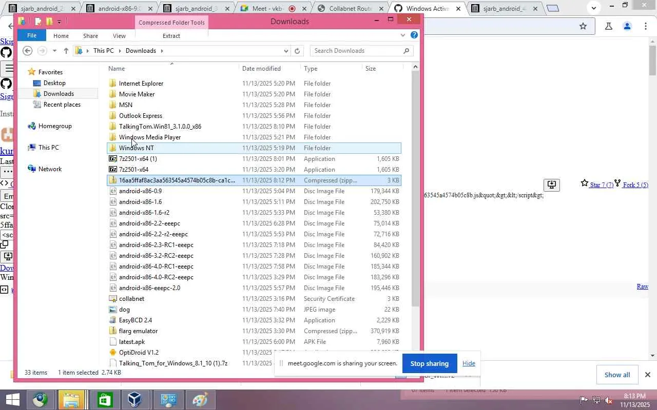Click the New Folder icon in Quick Access Toolbar

pyautogui.click(x=49, y=22)
